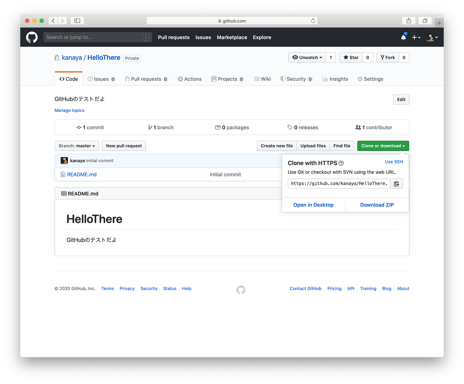This screenshot has width=464, height=384.
Task: Switch to the Code tab
Action: [x=69, y=79]
